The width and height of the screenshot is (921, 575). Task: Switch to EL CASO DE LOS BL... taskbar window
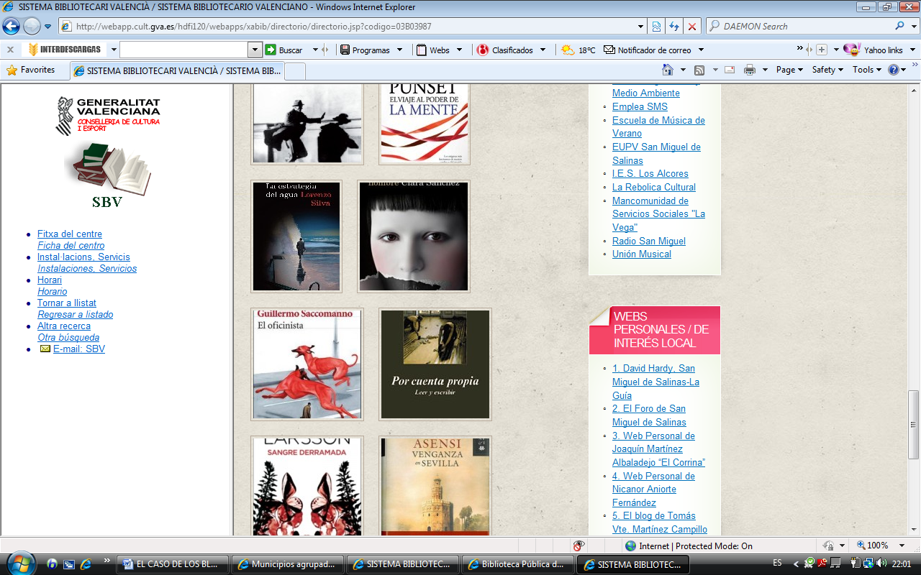173,564
